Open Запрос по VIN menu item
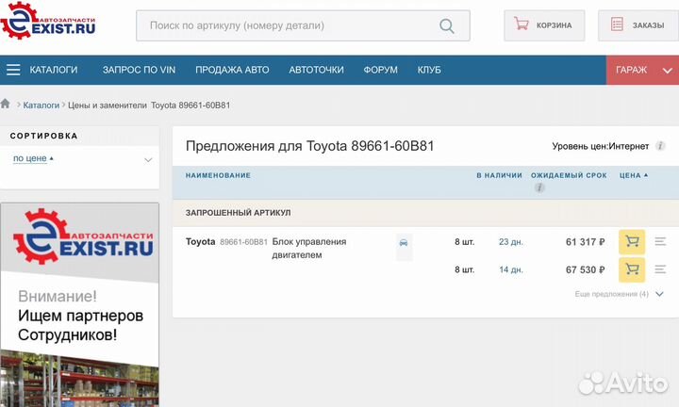679x407 pixels. pyautogui.click(x=139, y=70)
